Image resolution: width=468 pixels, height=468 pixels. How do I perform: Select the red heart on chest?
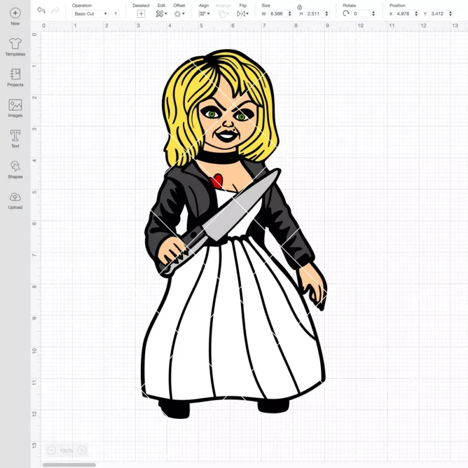tap(217, 181)
